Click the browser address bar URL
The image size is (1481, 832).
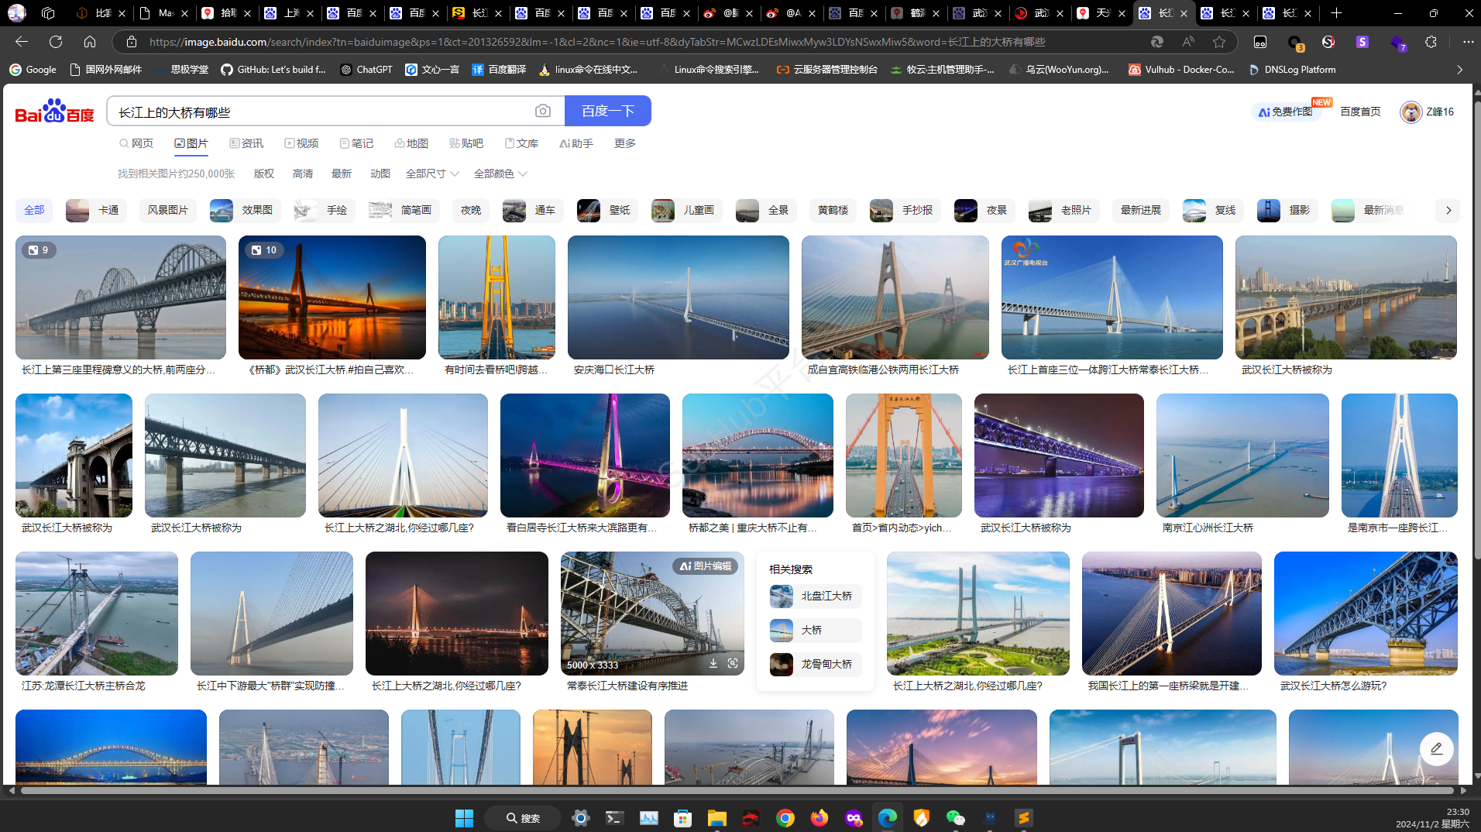point(596,42)
